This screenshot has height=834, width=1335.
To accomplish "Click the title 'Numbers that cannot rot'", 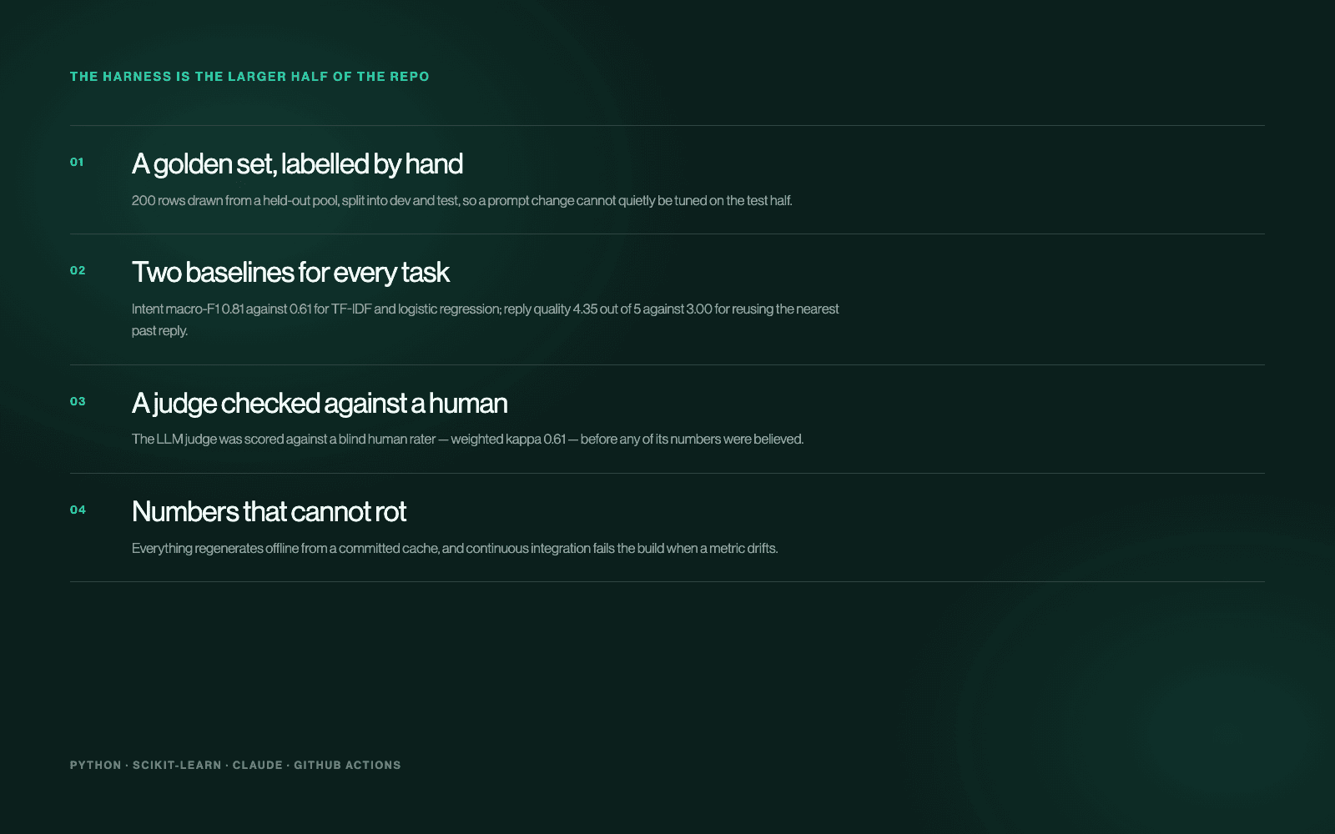I will 269,512.
